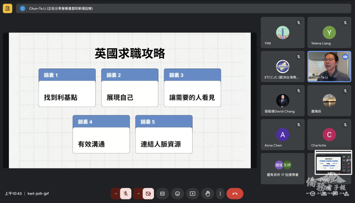355x203 pixels.
Task: Click the time display 上午10:43
Action: tap(13, 194)
